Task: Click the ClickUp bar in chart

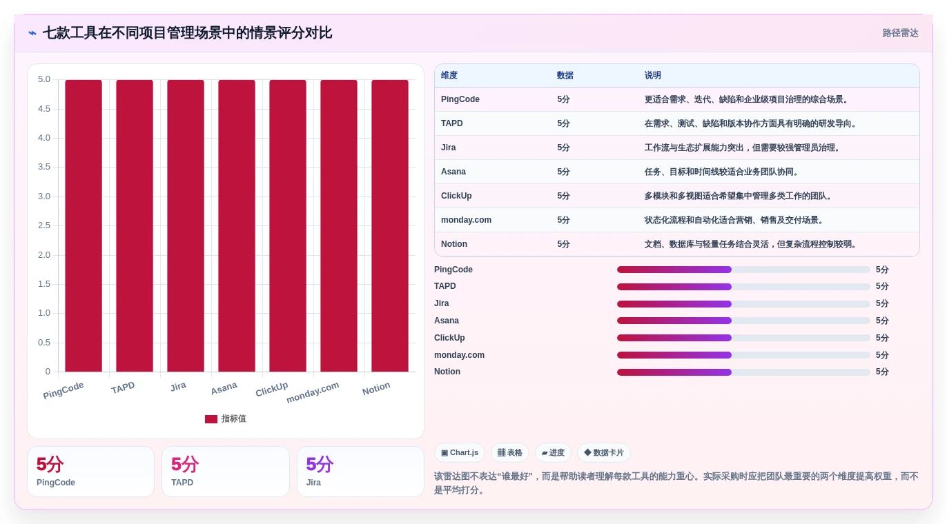Action: click(x=288, y=225)
